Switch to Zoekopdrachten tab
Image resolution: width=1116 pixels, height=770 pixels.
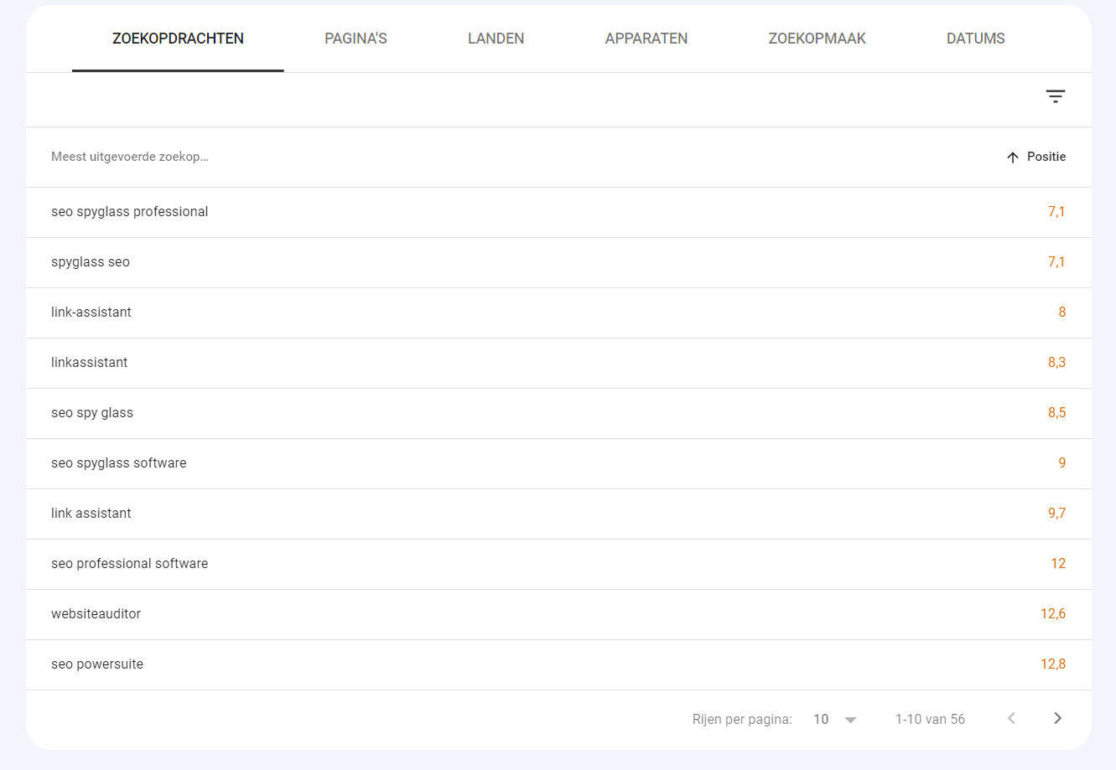[178, 39]
